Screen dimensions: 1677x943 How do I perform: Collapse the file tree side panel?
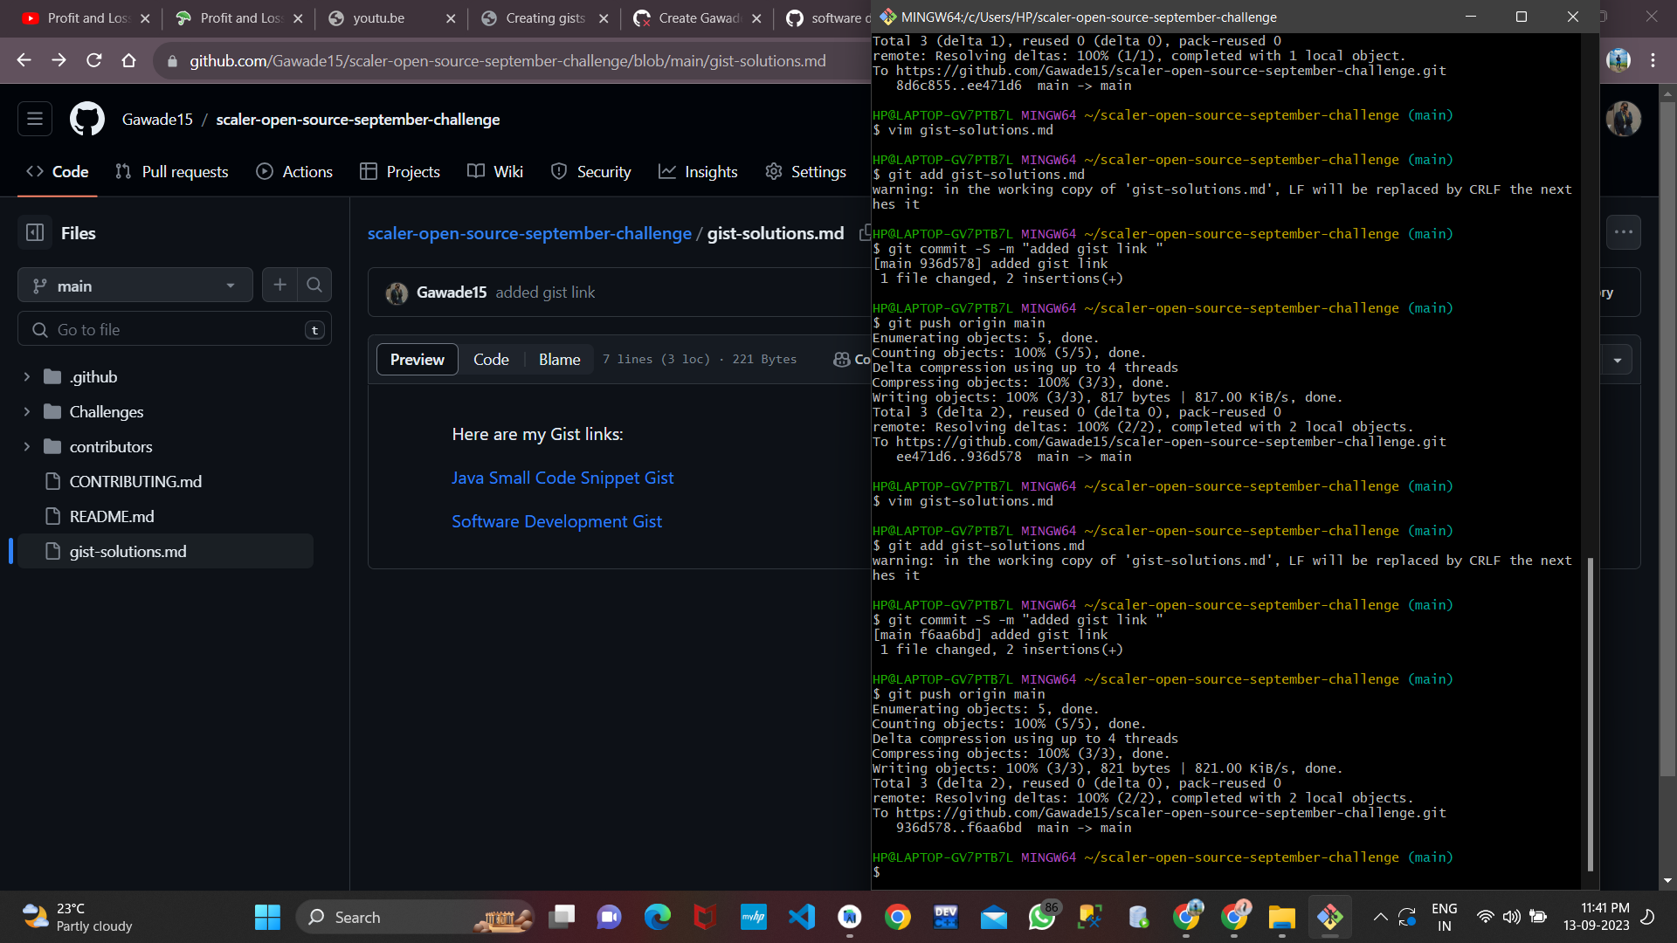35,232
